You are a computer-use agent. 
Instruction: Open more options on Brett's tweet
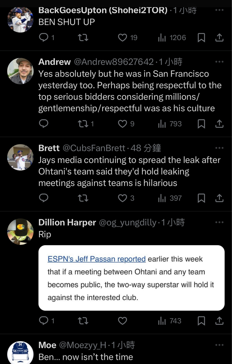(x=219, y=148)
